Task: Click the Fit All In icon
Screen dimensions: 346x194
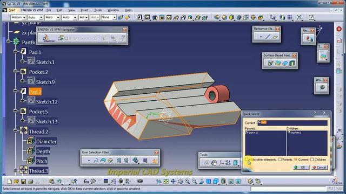Action: [166, 181]
